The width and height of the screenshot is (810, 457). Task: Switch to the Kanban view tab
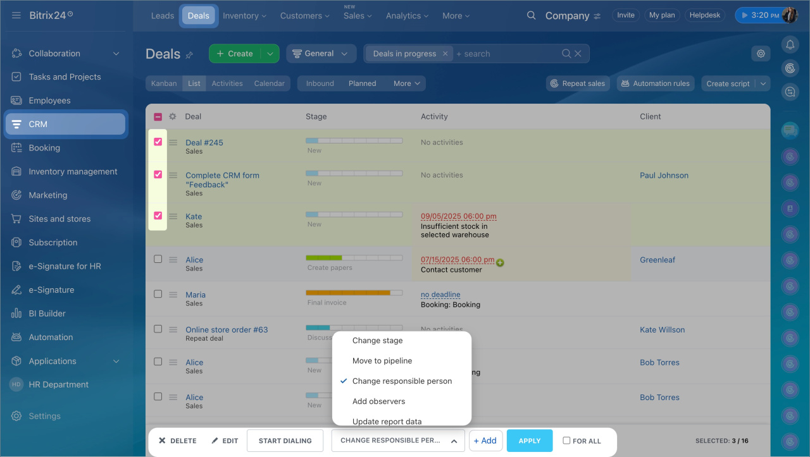click(164, 83)
